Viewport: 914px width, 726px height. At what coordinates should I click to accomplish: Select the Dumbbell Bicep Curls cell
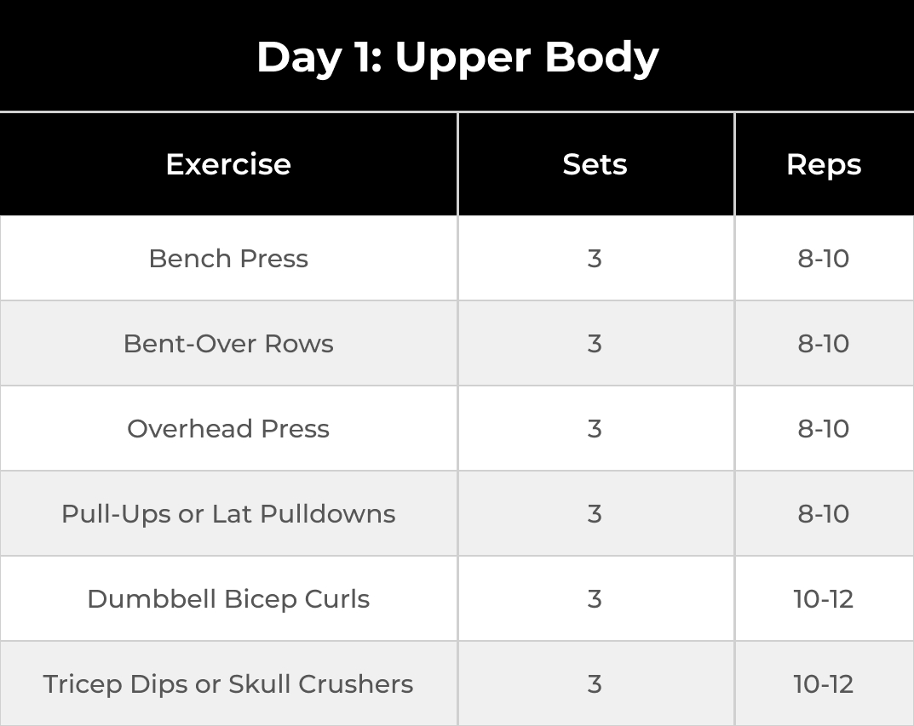228,599
